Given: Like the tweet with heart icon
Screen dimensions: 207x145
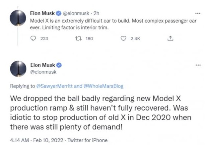Looking at the screenshot, I should point(123,38).
